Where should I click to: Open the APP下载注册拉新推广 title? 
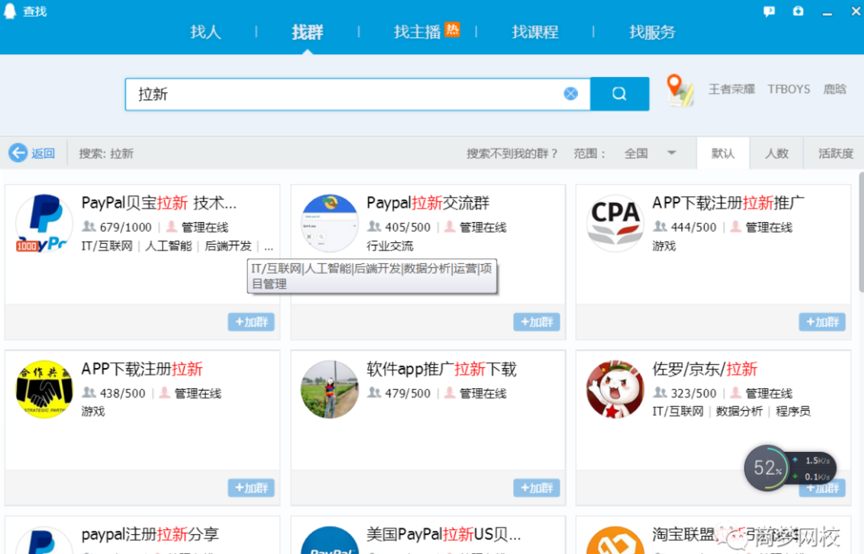[728, 203]
